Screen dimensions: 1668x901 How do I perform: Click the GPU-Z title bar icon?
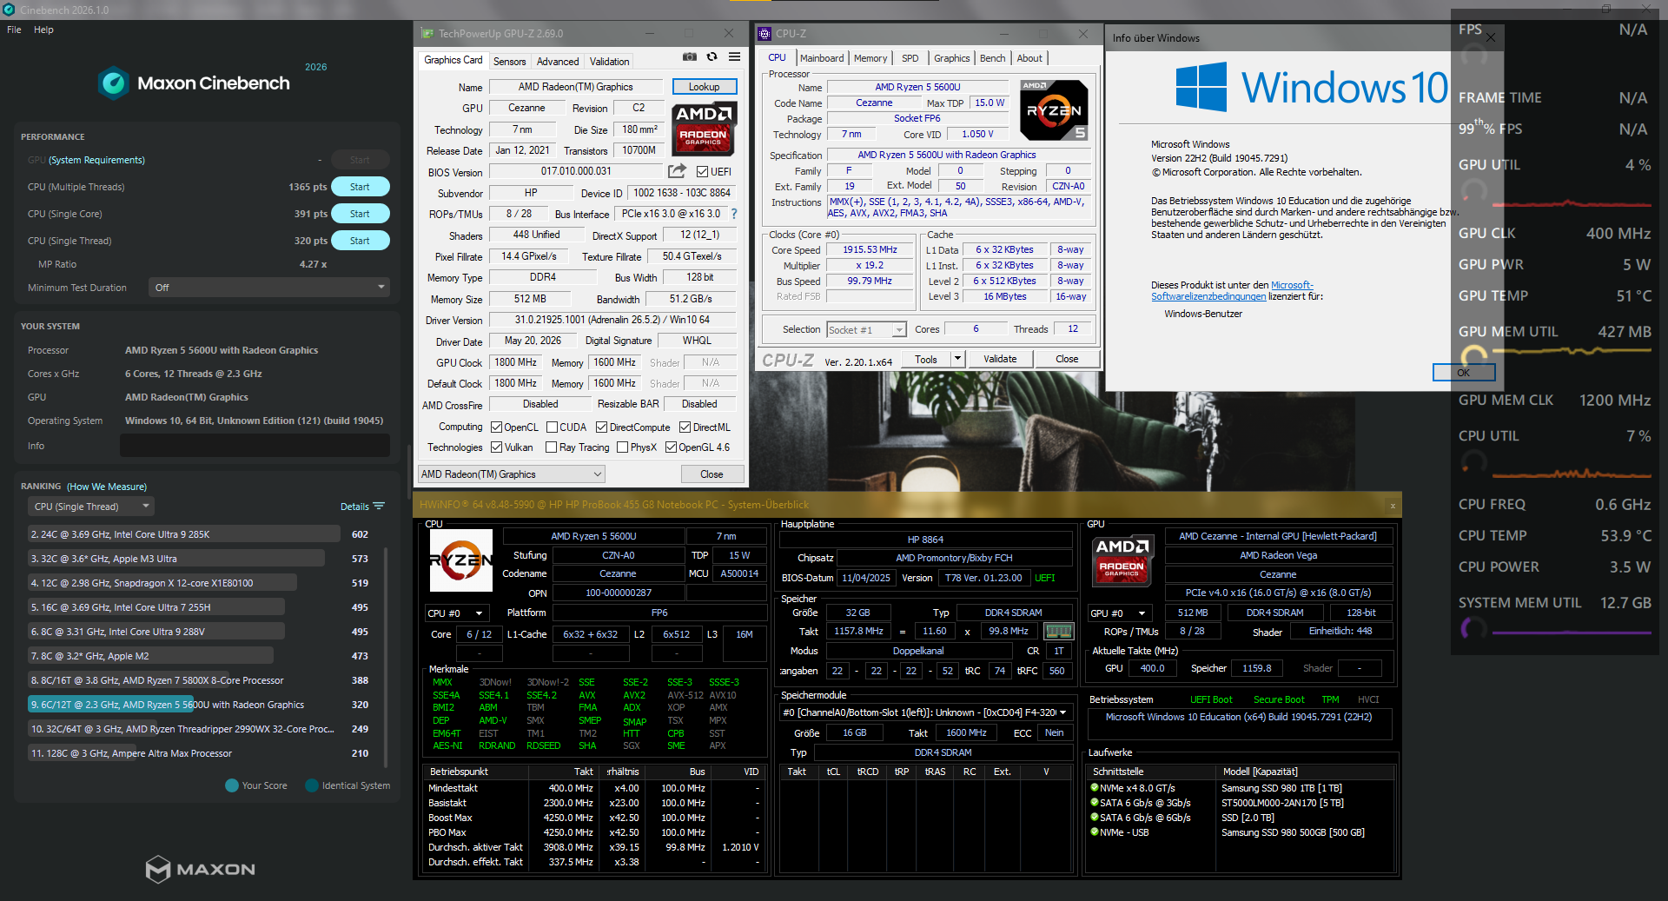[427, 34]
